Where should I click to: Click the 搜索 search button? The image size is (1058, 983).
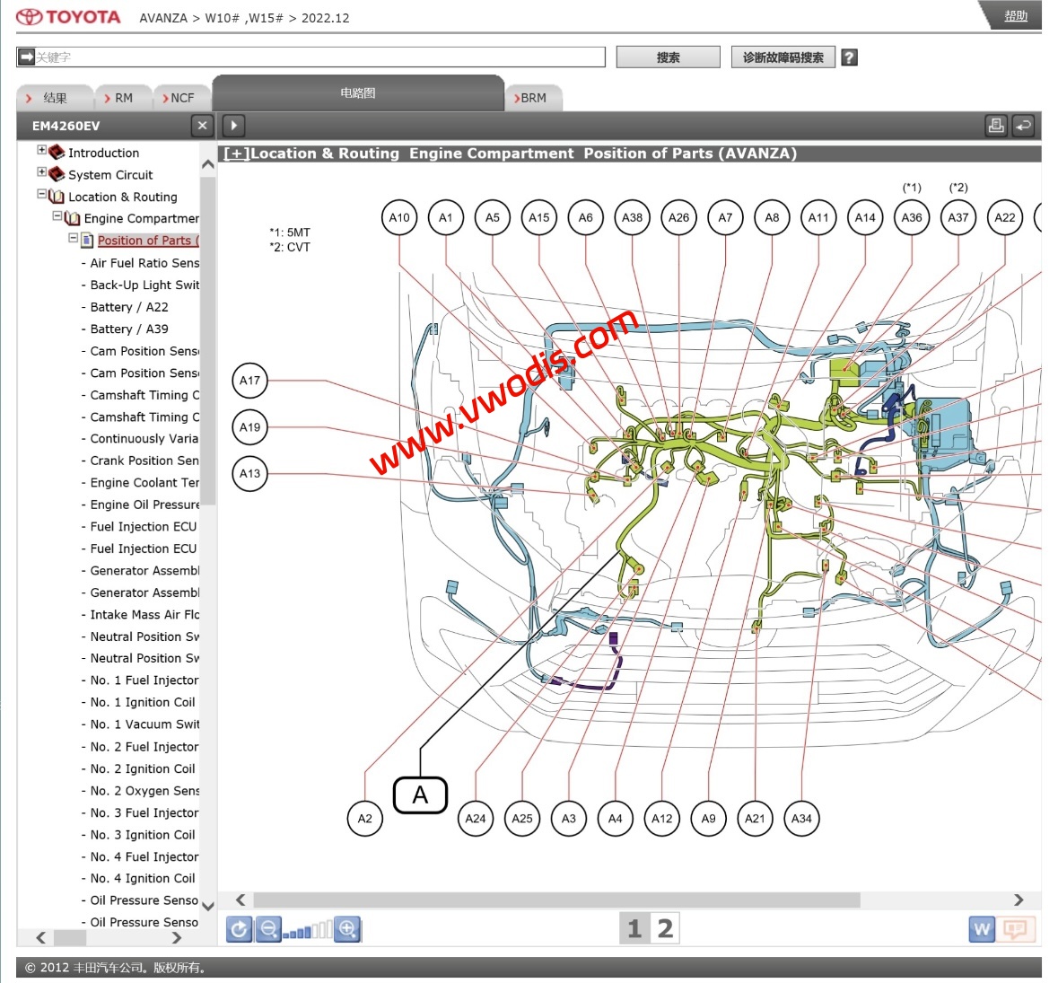point(668,57)
